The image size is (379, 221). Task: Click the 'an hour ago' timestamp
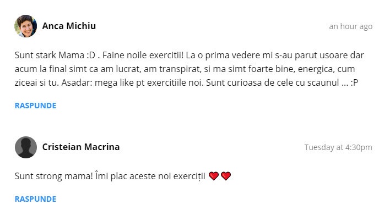(x=350, y=26)
